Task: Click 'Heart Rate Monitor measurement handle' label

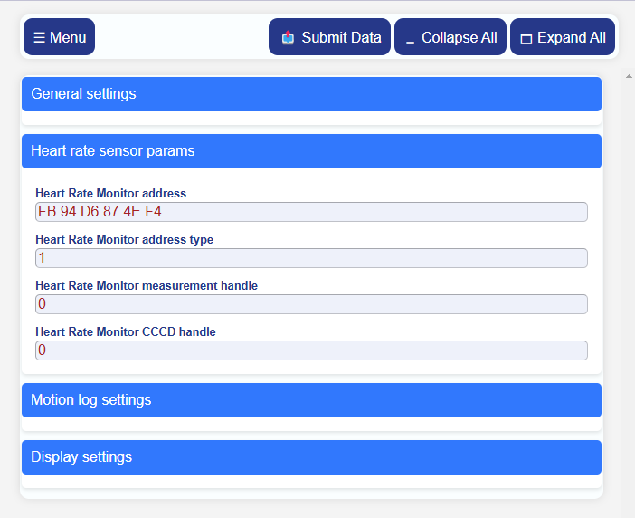Action: [147, 286]
